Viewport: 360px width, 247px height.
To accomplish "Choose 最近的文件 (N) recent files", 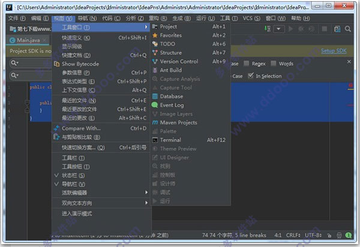I will point(101,101).
